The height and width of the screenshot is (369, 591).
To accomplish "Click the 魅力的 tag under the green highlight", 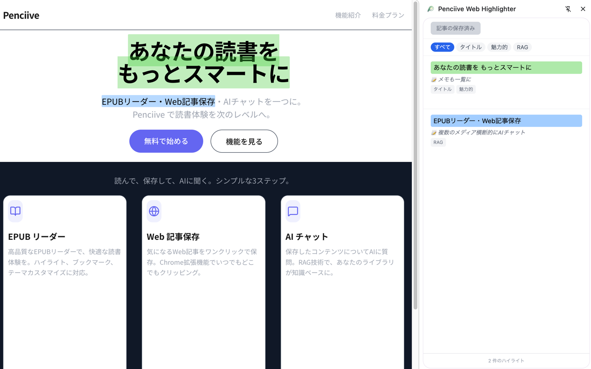I will coord(466,89).
